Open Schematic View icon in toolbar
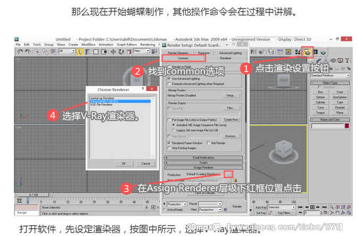 pyautogui.click(x=288, y=52)
